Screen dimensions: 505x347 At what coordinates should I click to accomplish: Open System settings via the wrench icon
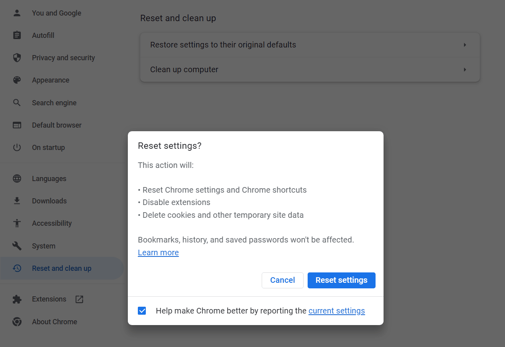pyautogui.click(x=17, y=246)
